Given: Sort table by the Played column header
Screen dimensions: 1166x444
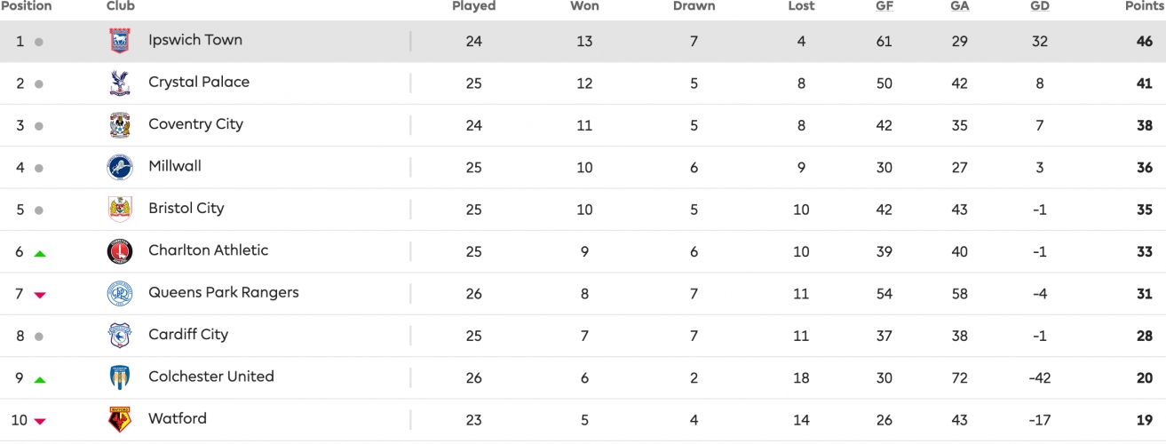Looking at the screenshot, I should (x=473, y=6).
